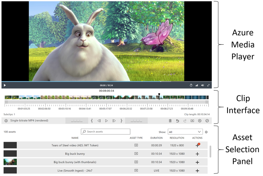263x176 pixels.
Task: Add Big buck bunny (with thumbnails) asset
Action: (197, 162)
